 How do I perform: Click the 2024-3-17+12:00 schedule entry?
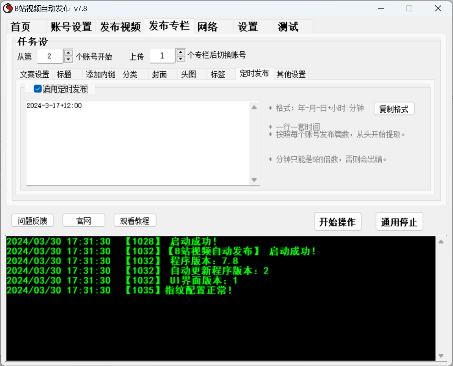coord(54,106)
